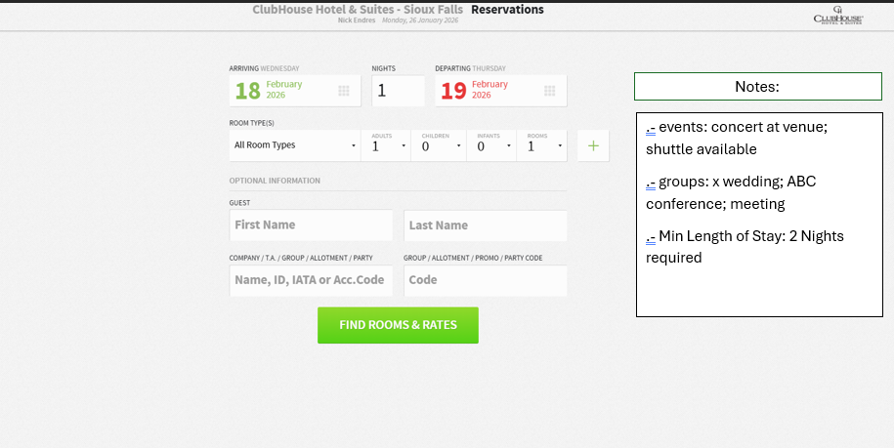The height and width of the screenshot is (448, 894).
Task: Click the Notes: header box
Action: (758, 87)
